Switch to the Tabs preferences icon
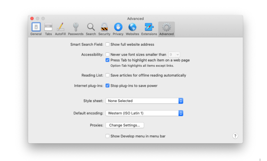The width and height of the screenshot is (267, 161). click(x=48, y=27)
